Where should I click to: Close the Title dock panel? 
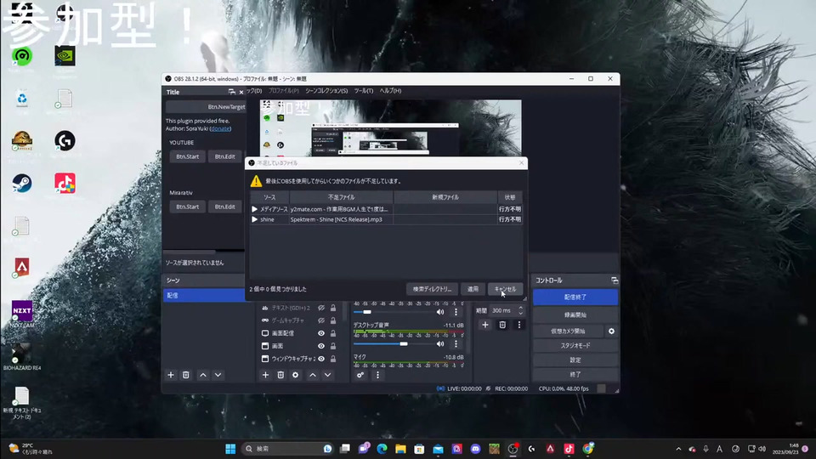[241, 92]
